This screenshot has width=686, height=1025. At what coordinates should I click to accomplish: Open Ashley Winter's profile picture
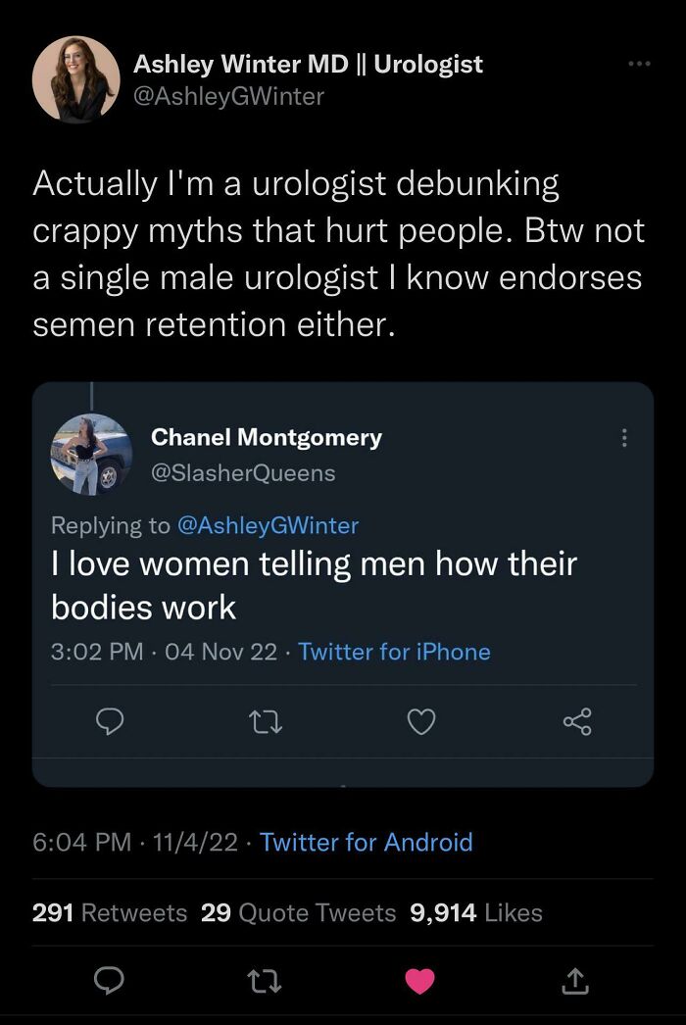click(x=75, y=78)
